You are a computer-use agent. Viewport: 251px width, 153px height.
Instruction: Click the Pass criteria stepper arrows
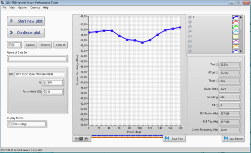coord(44,92)
